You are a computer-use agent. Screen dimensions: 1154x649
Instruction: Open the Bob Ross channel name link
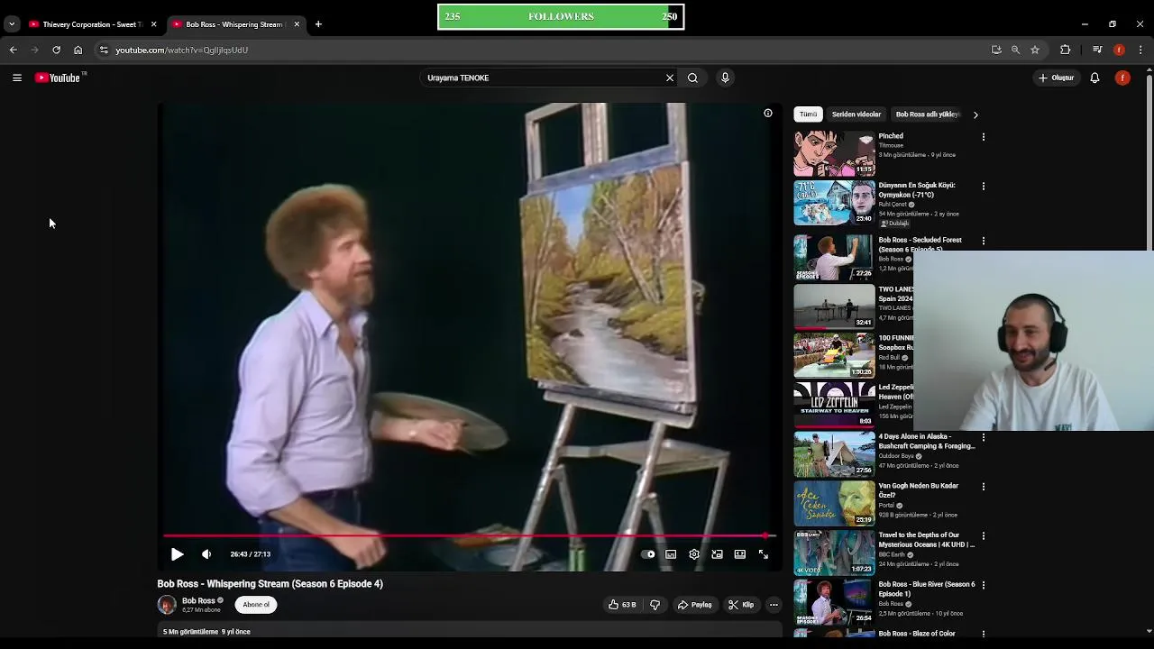[x=198, y=600]
